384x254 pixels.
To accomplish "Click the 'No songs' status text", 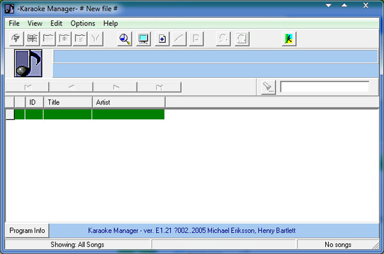I will pos(338,244).
